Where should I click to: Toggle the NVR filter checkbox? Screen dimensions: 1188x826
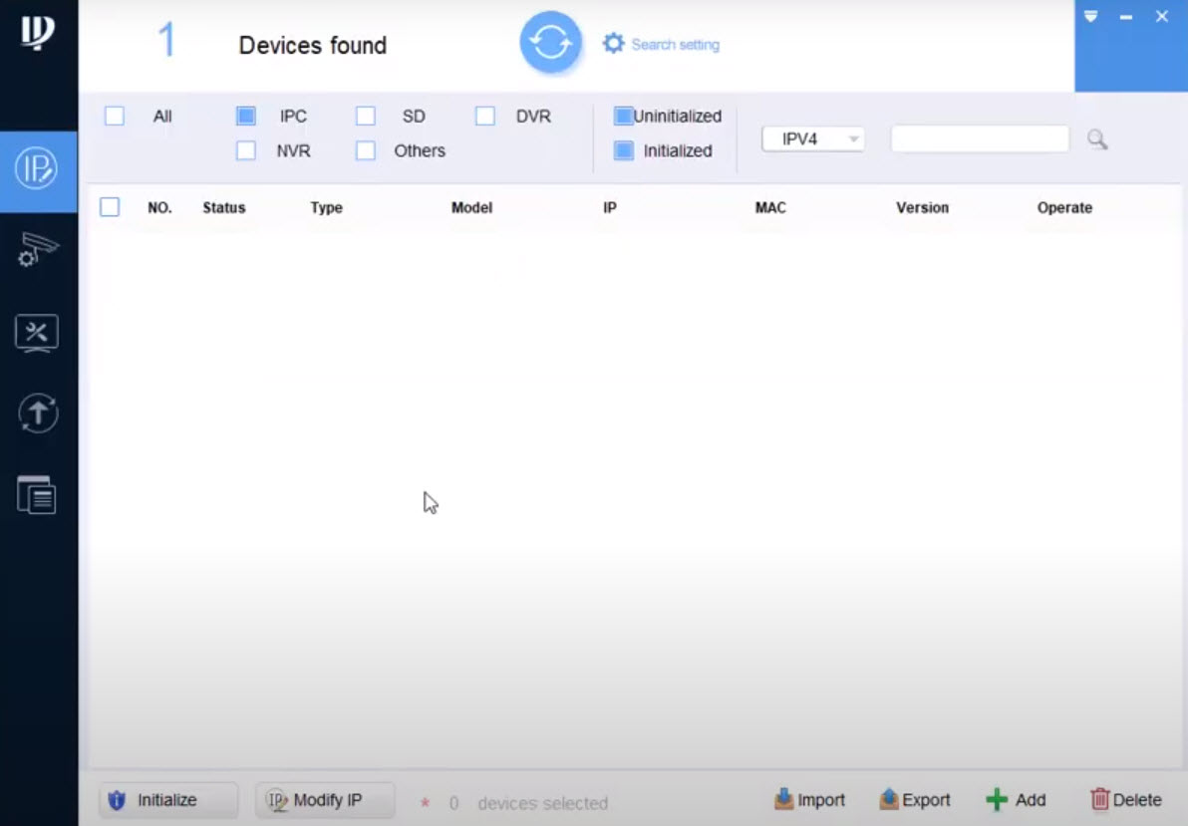pyautogui.click(x=245, y=150)
